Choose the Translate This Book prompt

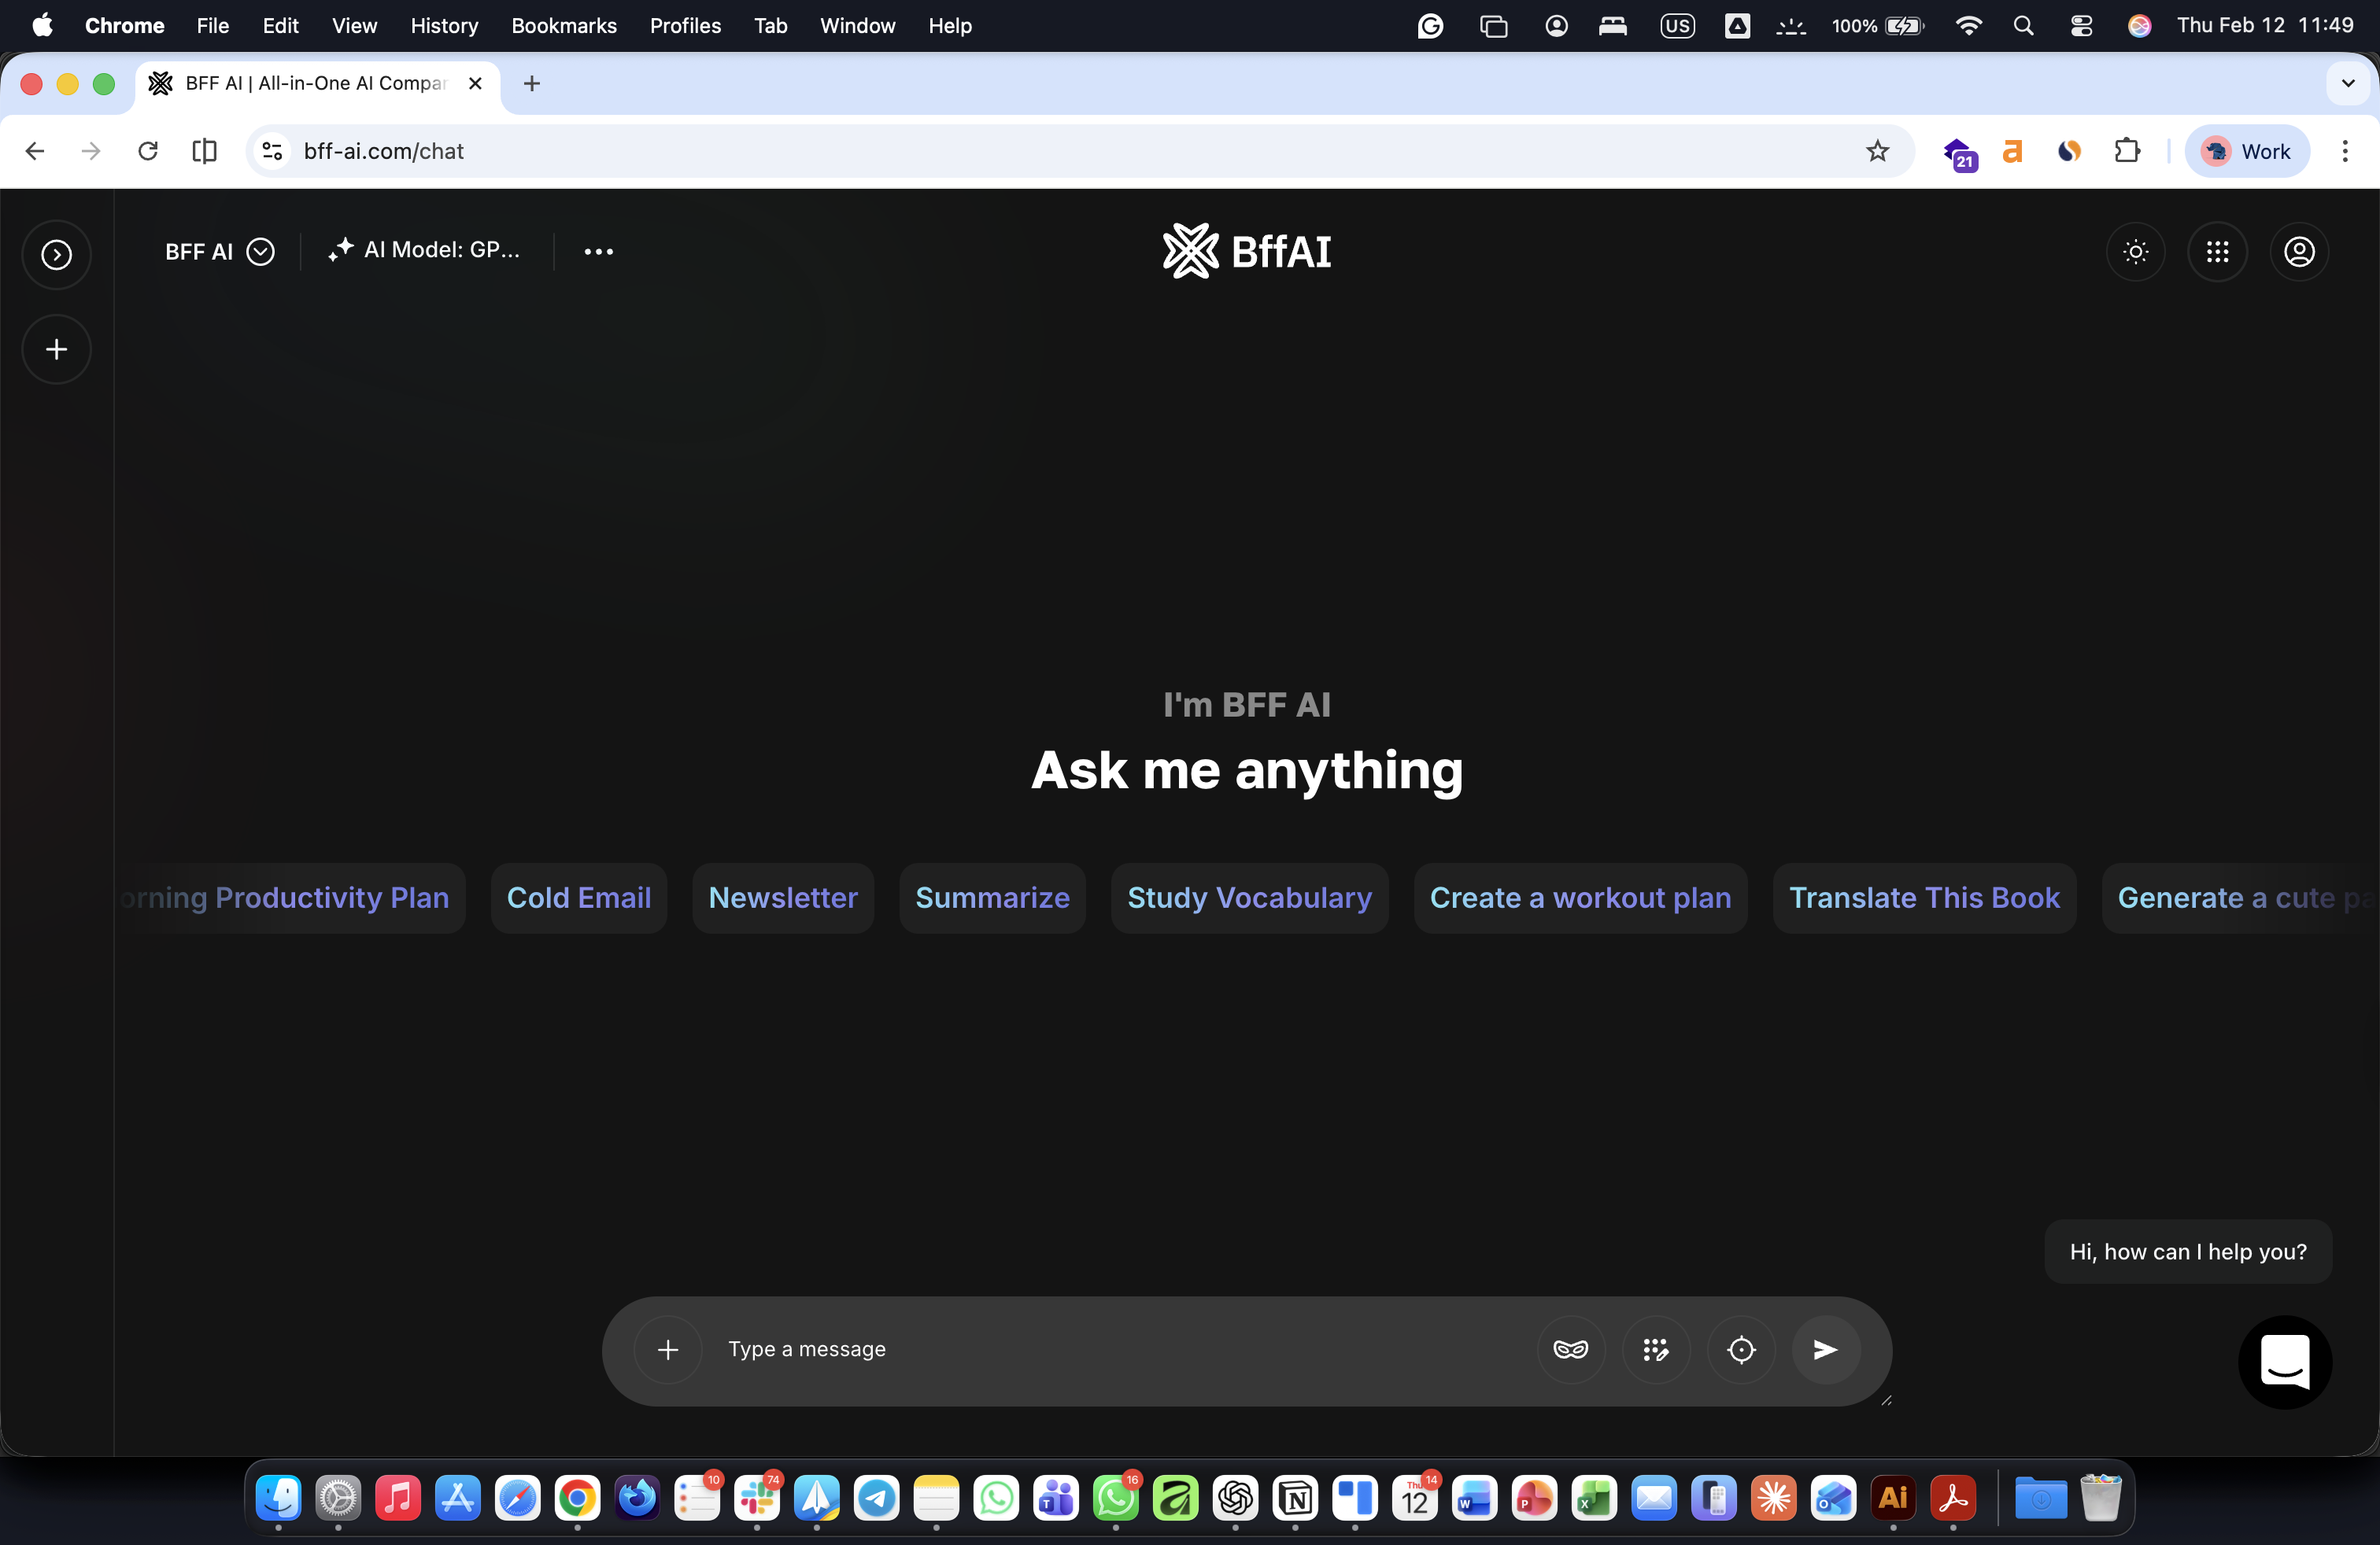click(1924, 898)
